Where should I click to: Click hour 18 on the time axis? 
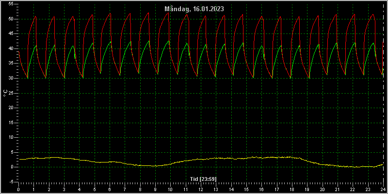[292, 189]
